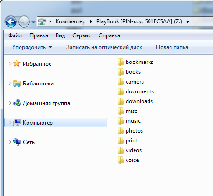
Task: Open the recent pages dropdown arrow
Action: [33, 22]
